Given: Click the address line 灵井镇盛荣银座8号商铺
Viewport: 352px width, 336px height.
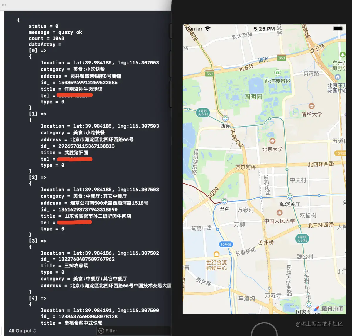Looking at the screenshot, I should coord(81,76).
